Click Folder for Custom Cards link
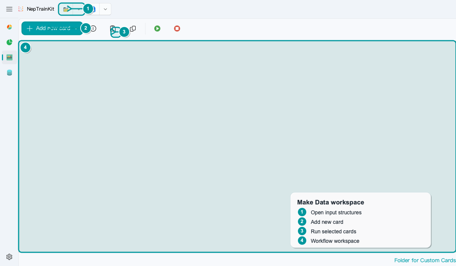 point(425,260)
